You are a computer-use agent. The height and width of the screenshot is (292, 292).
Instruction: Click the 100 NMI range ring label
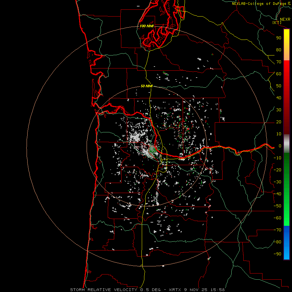pyautogui.click(x=147, y=26)
